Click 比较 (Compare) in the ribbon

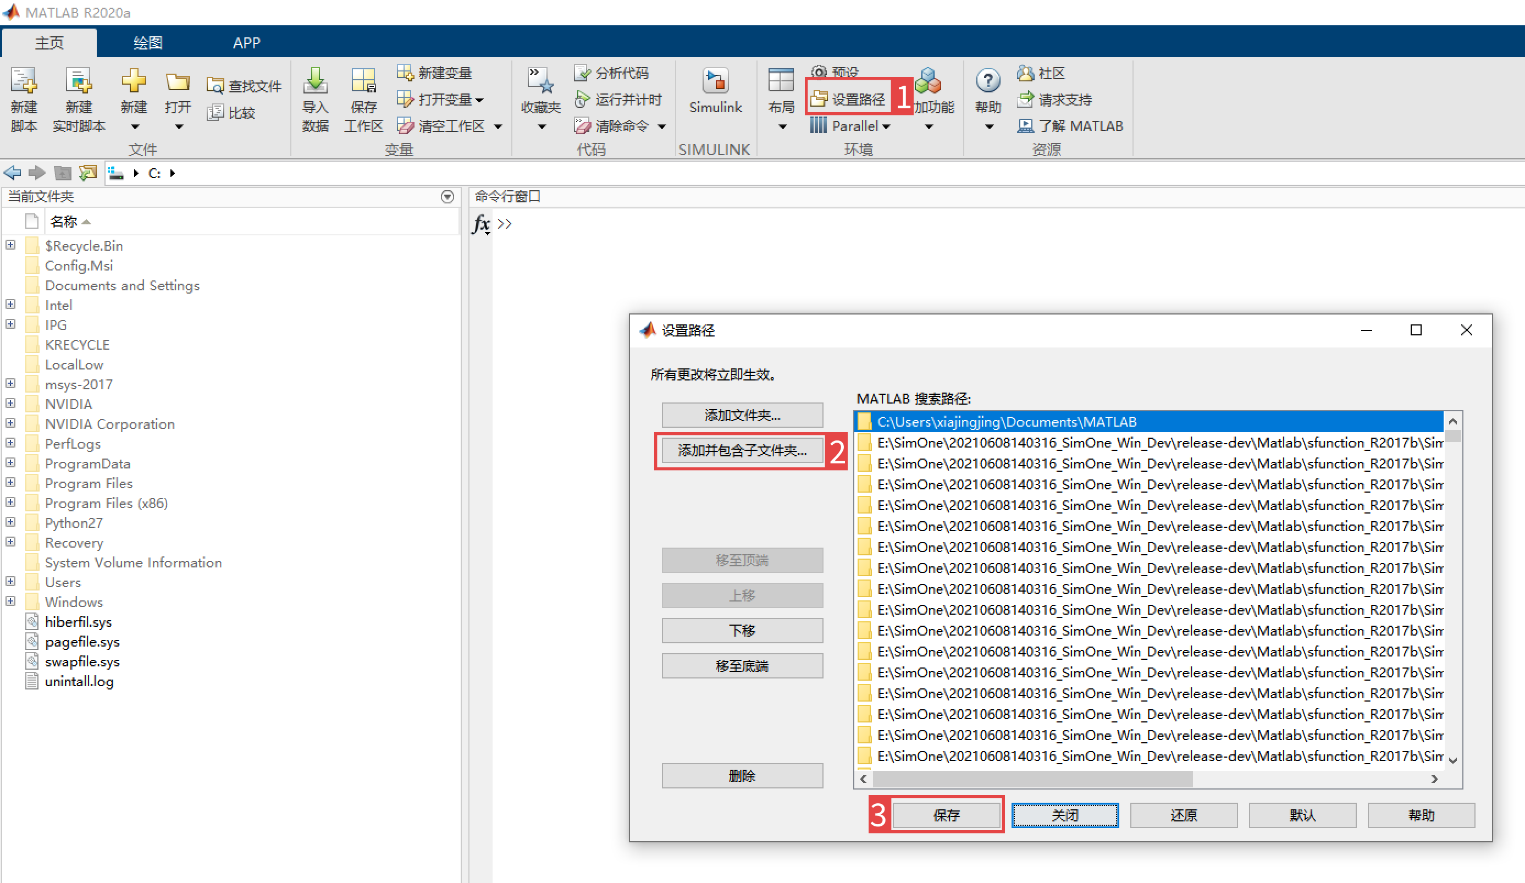pyautogui.click(x=231, y=113)
